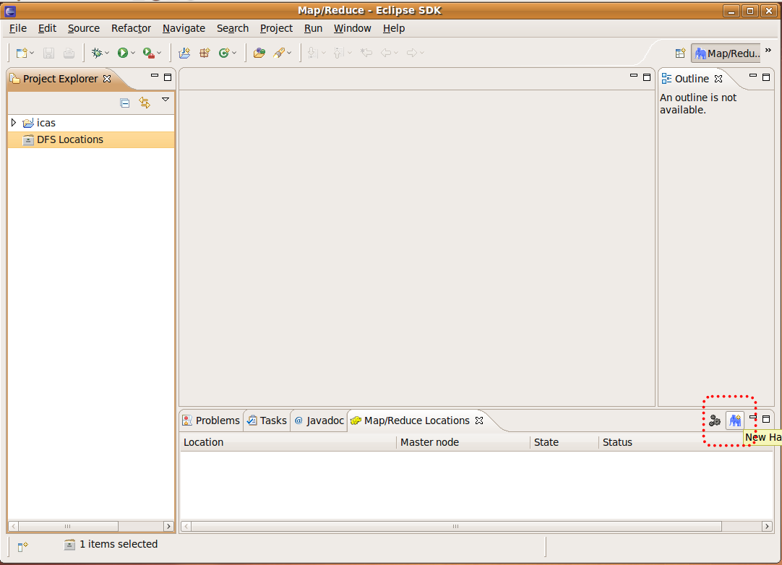Maximize the Map/Reduce Locations panel
The width and height of the screenshot is (782, 565).
coord(765,418)
